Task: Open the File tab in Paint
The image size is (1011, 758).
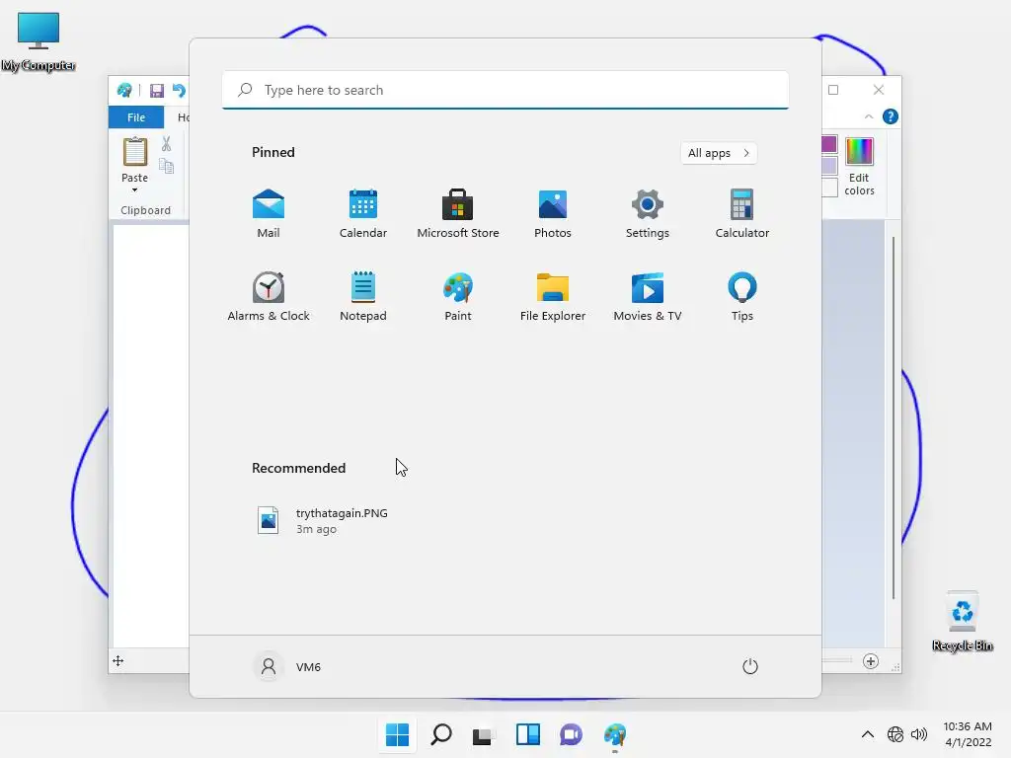Action: click(136, 117)
